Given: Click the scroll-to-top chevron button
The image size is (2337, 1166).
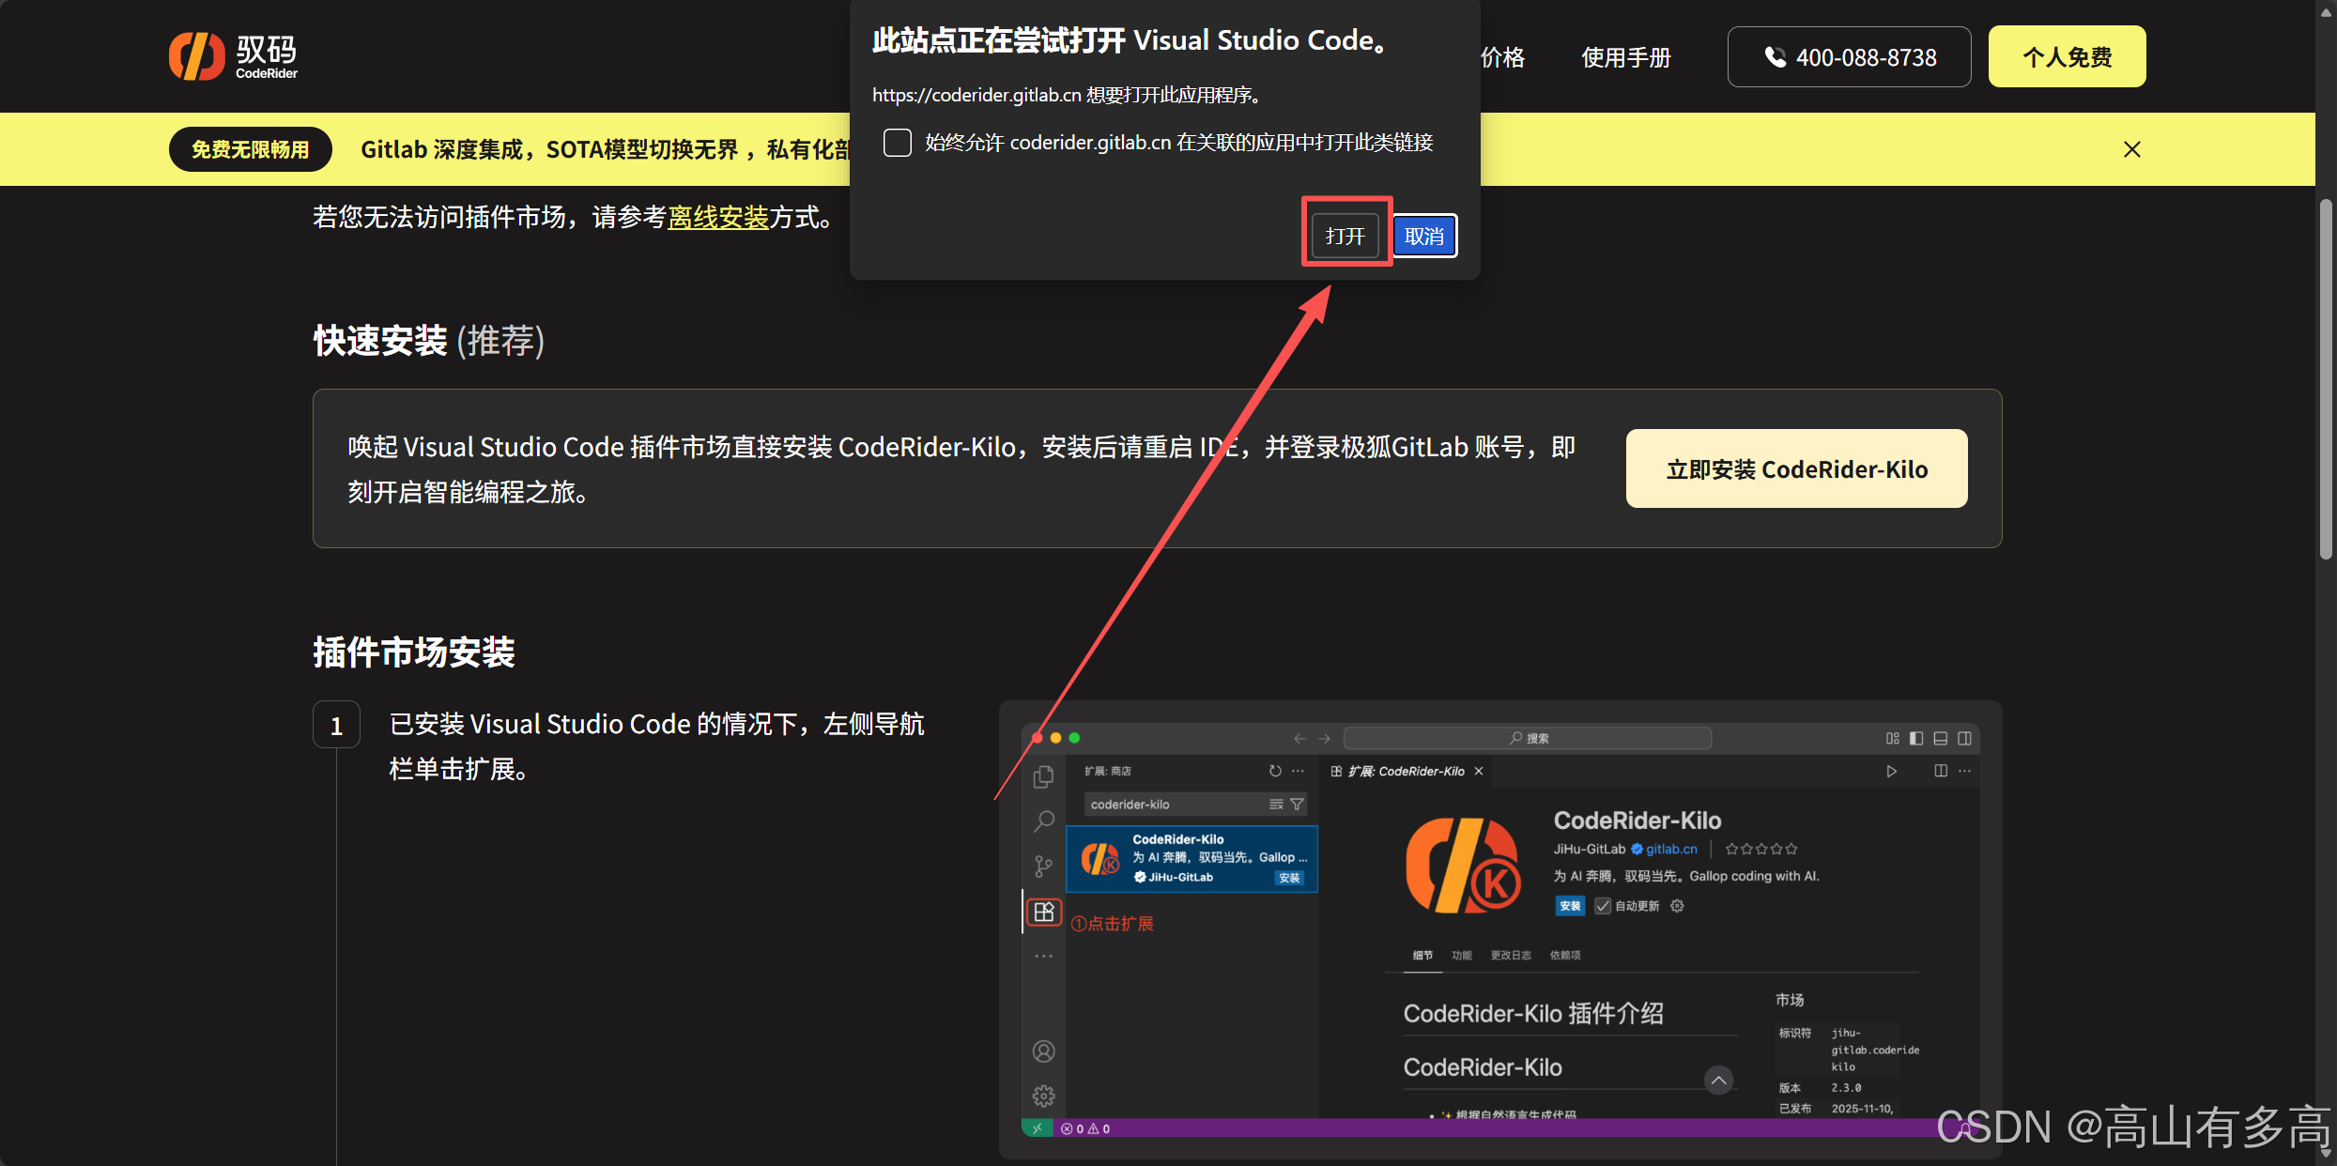Looking at the screenshot, I should [1717, 1080].
